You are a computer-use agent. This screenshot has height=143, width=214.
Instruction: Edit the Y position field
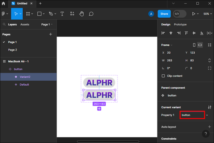tap(195, 53)
